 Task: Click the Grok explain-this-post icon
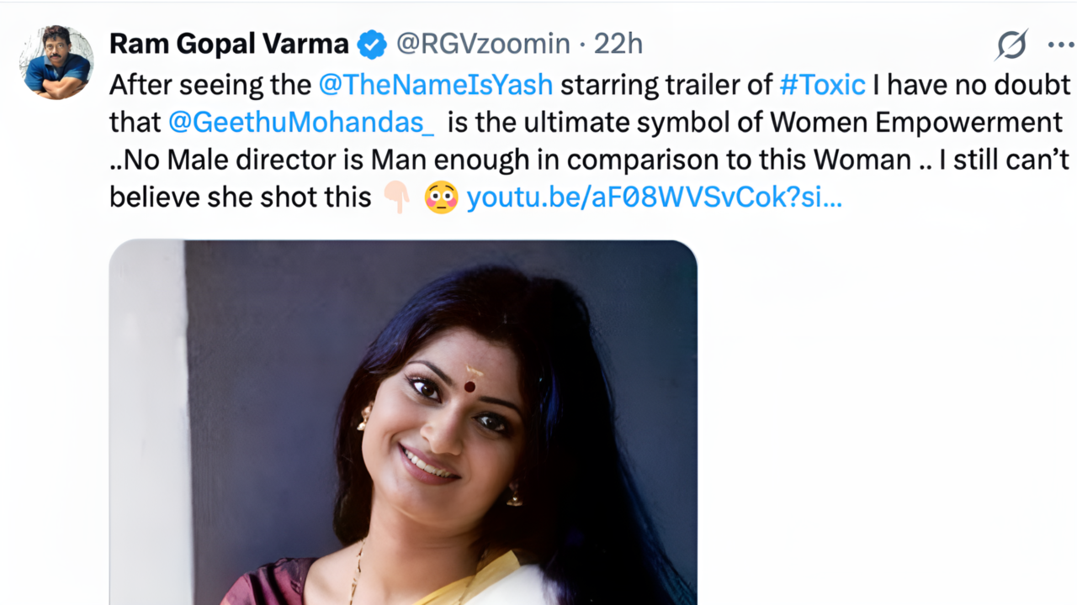[1012, 45]
